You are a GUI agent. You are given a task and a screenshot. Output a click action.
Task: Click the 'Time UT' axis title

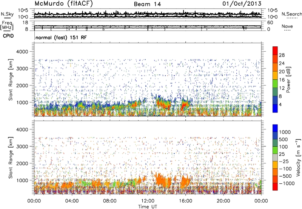point(148,207)
